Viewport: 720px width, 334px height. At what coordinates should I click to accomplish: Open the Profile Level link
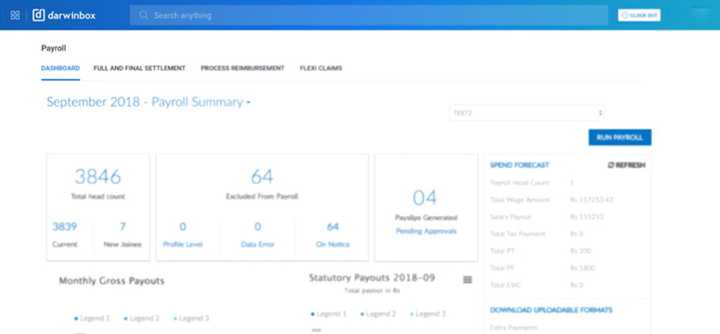pyautogui.click(x=183, y=245)
